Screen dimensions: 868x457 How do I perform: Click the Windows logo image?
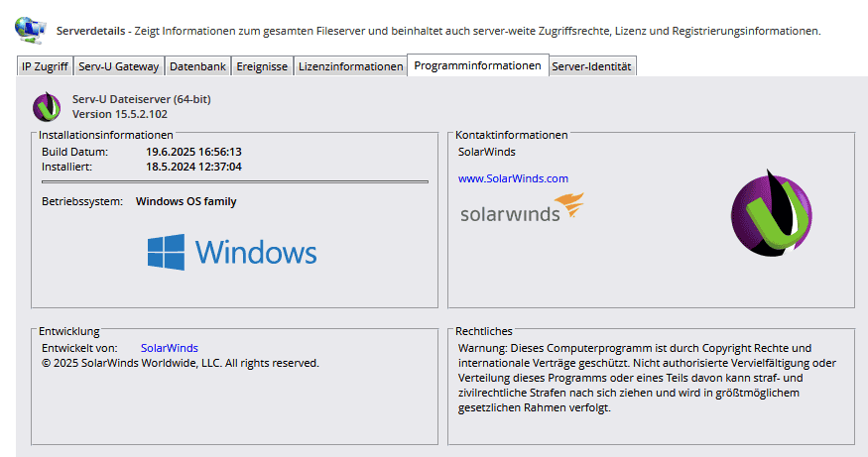pyautogui.click(x=232, y=252)
